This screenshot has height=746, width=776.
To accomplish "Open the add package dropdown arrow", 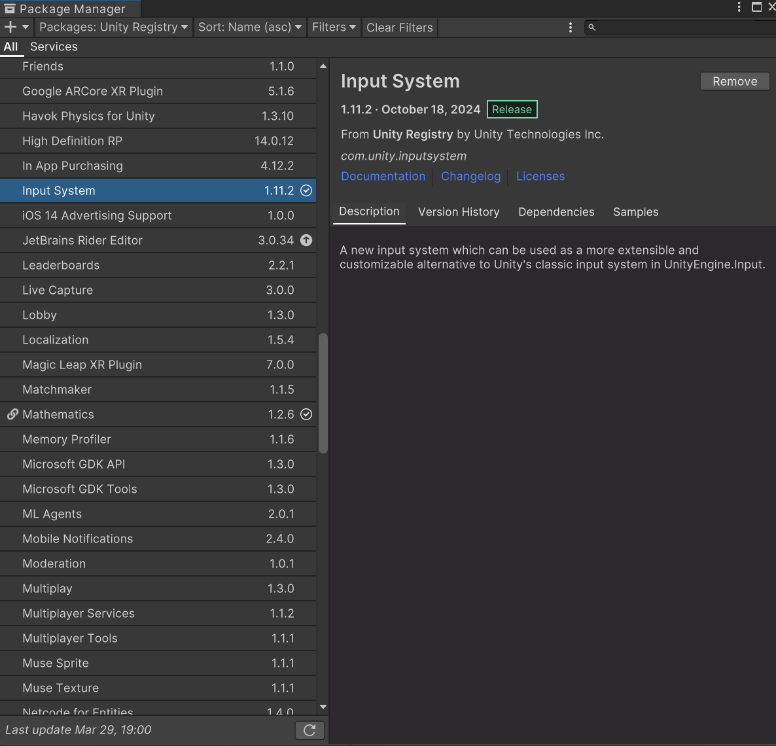I will coord(26,27).
